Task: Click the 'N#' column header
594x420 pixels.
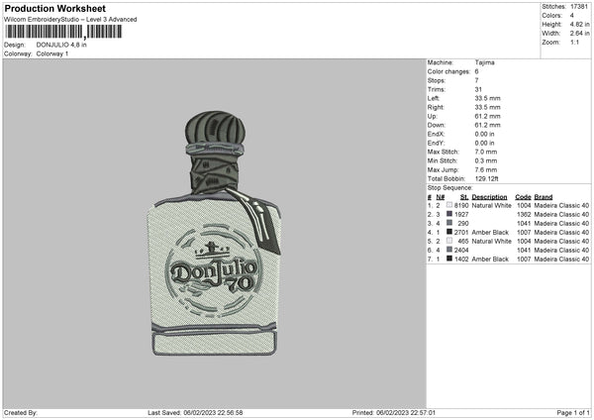Action: (x=441, y=197)
